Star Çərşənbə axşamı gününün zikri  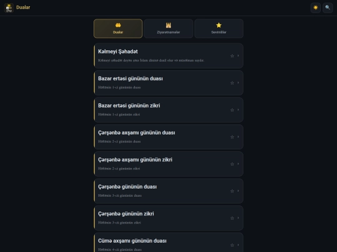click(232, 164)
